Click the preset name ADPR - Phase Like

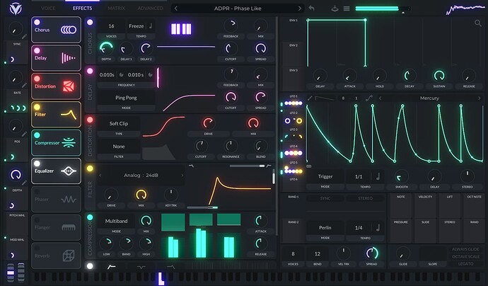[238, 8]
